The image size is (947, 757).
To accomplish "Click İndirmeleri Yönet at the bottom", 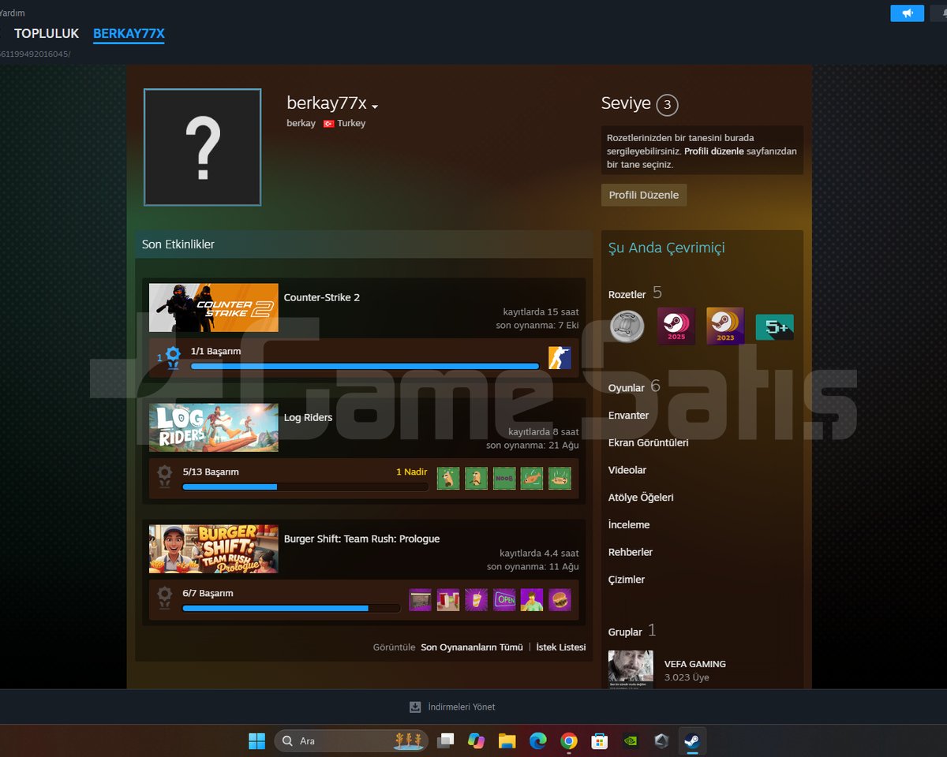I will coord(462,707).
